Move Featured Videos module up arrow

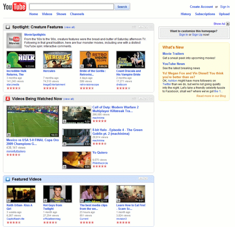141,179
